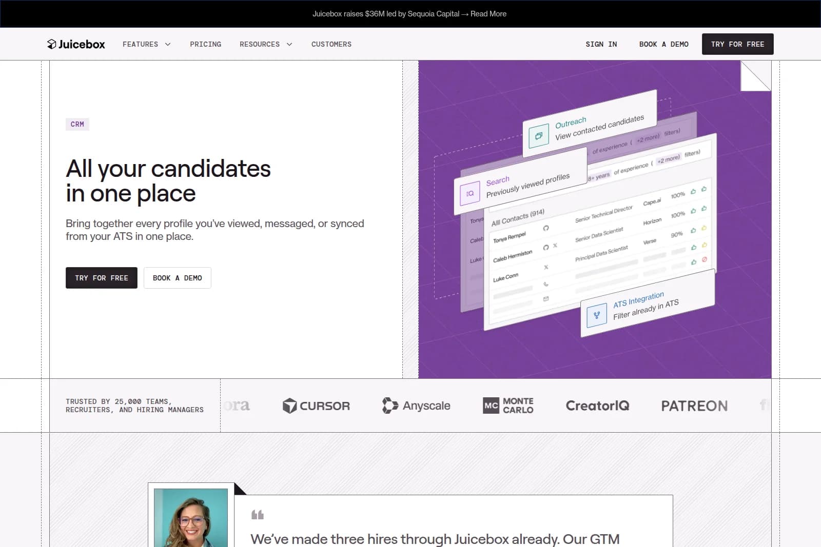Click the Cursor company logo
The height and width of the screenshot is (547, 821).
[316, 406]
